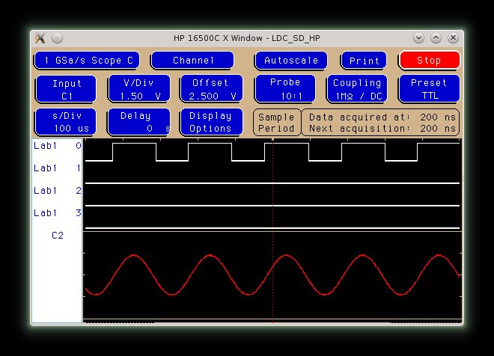494x356 pixels.
Task: Select the Delay 0 s field
Action: [139, 123]
